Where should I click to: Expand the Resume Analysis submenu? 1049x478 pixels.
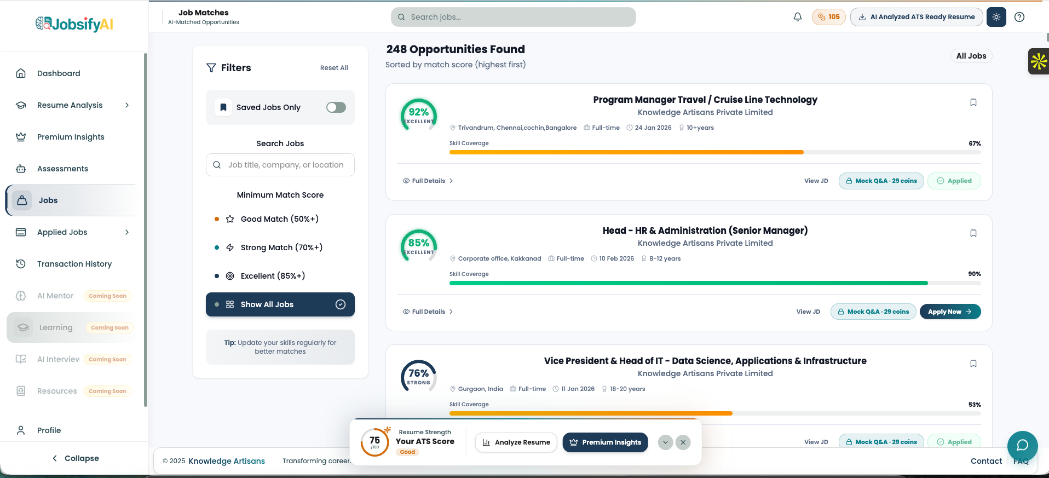(x=127, y=105)
